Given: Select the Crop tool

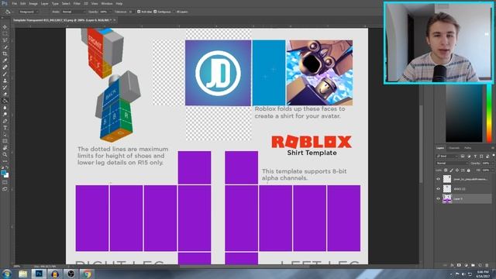Looking at the screenshot, I should click(x=5, y=53).
